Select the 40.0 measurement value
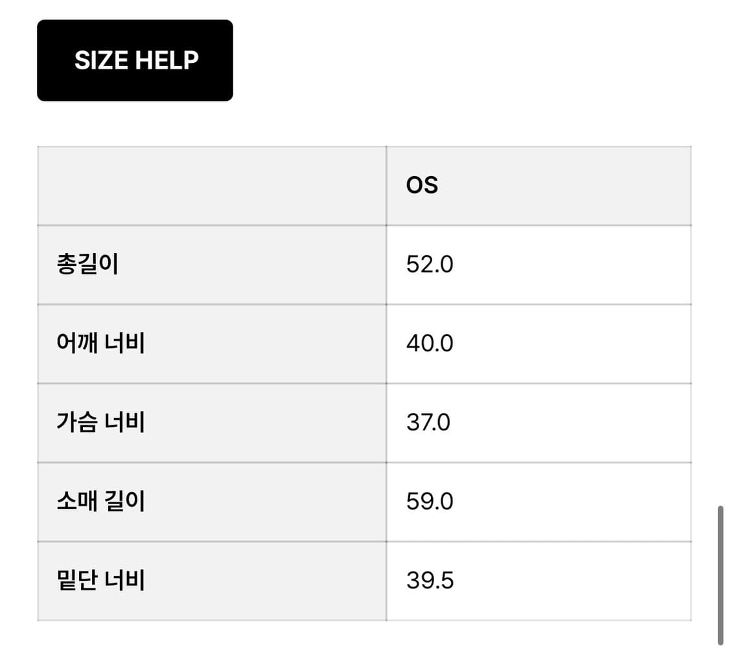This screenshot has width=729, height=657. pos(430,343)
